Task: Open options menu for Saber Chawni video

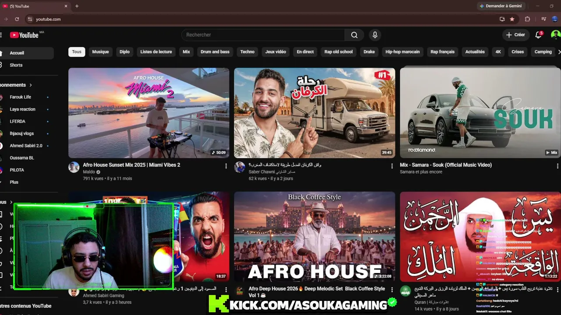Action: pos(392,166)
